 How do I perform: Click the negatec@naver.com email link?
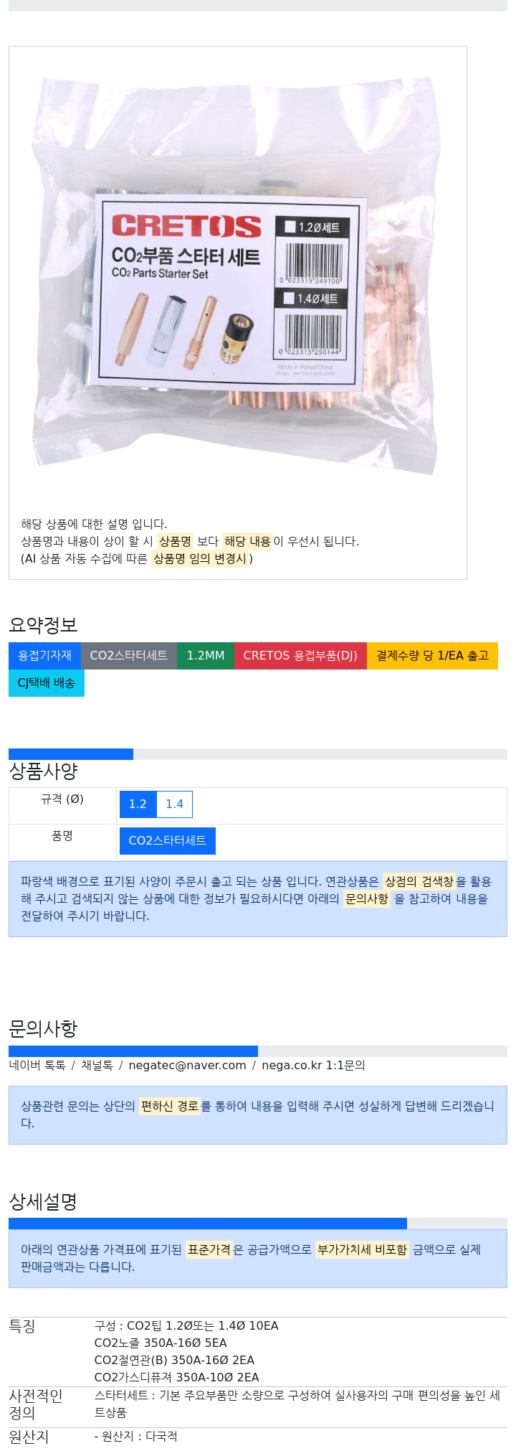(187, 1065)
